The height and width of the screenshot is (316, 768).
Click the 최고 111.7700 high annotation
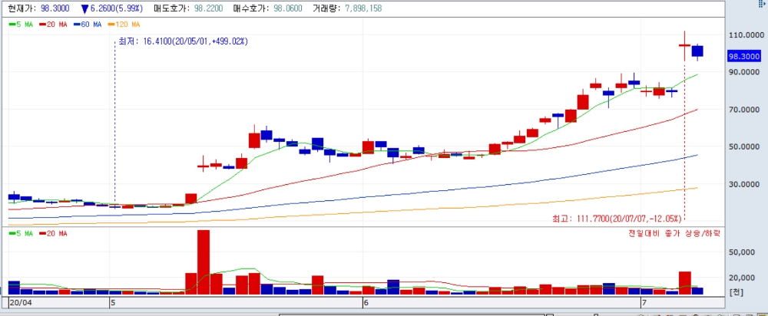(617, 218)
